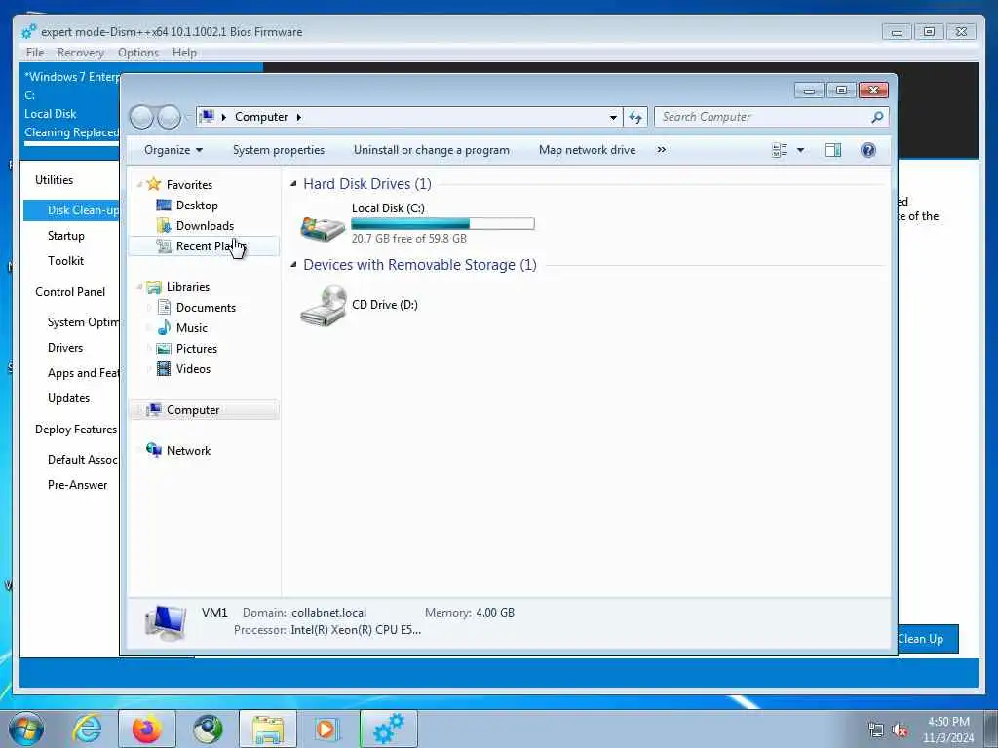This screenshot has height=748, width=998.
Task: Select the CD Drive (D:) icon
Action: [x=323, y=306]
